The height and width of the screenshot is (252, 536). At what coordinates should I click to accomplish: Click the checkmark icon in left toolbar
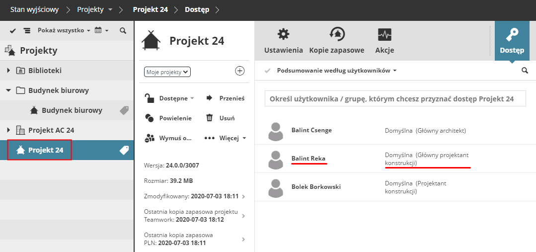[x=13, y=31]
